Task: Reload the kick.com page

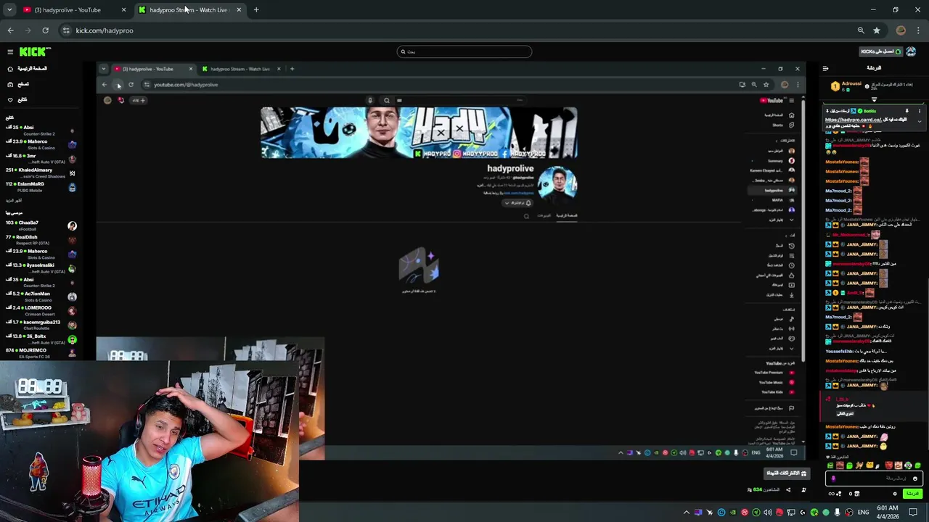Action: pyautogui.click(x=45, y=30)
